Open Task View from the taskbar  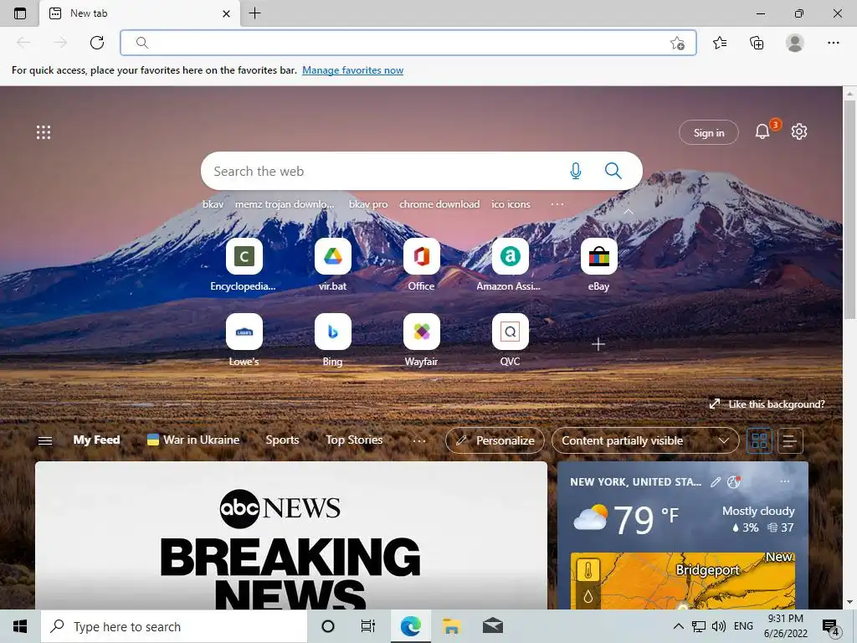coord(368,626)
